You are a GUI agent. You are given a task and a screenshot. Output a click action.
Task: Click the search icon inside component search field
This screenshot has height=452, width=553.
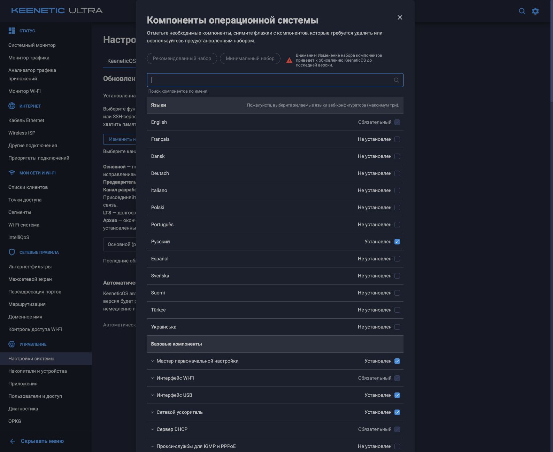[x=397, y=80]
